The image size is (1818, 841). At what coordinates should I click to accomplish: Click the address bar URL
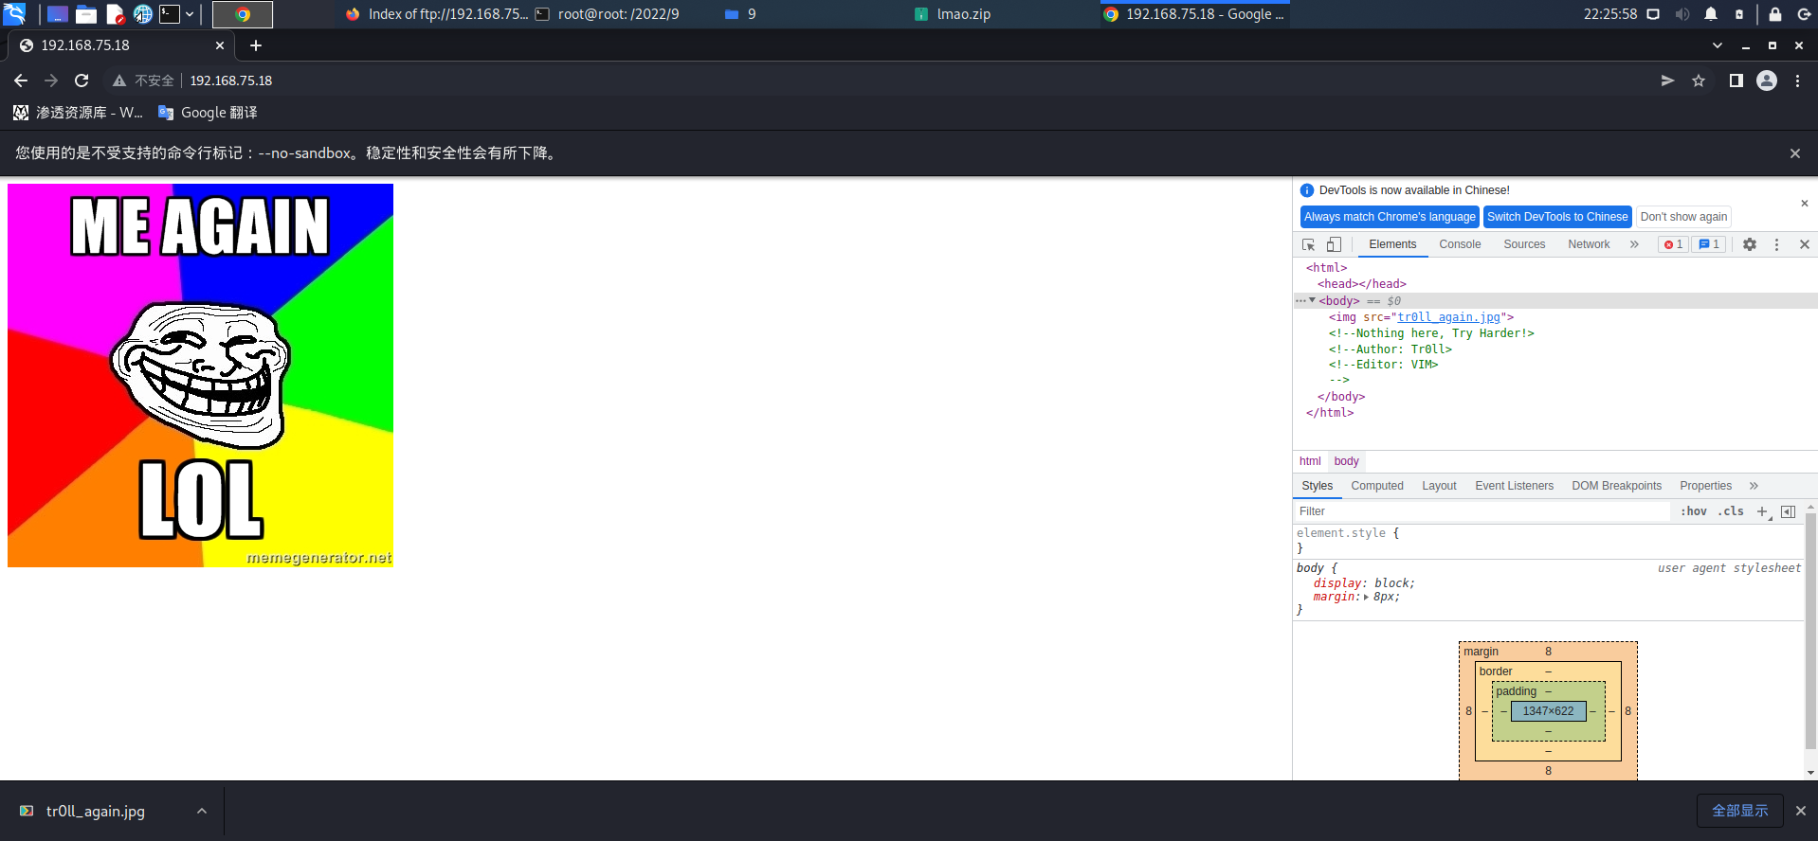231,81
